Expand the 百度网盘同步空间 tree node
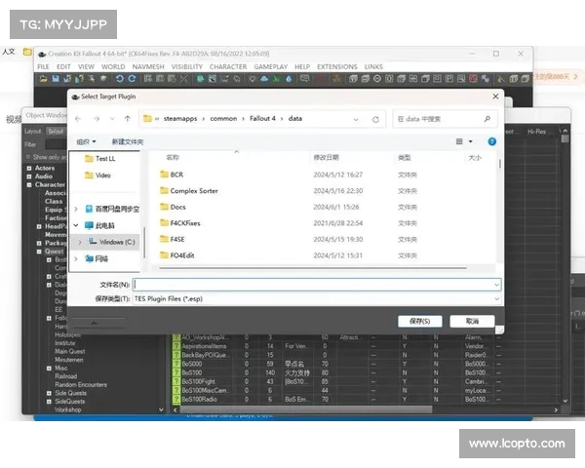Viewport: 585px width, 468px height. [x=76, y=209]
